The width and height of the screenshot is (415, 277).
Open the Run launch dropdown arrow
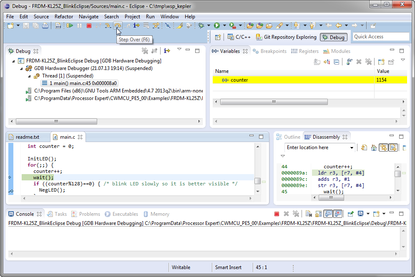pyautogui.click(x=224, y=26)
